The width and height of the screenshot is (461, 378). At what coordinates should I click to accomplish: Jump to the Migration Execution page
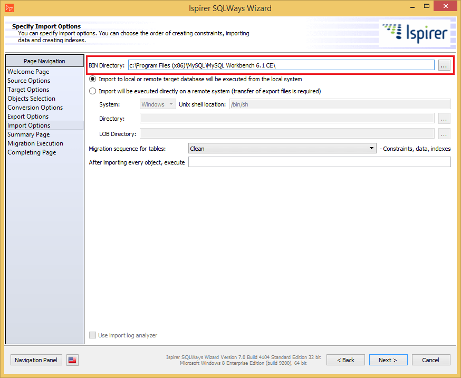[35, 143]
